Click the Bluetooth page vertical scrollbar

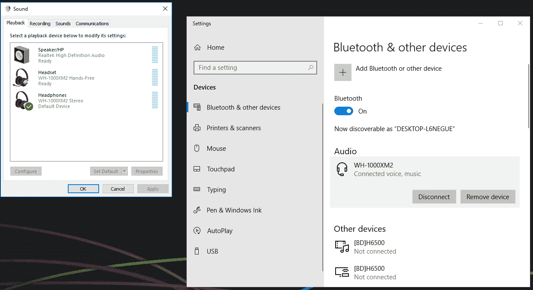(529, 96)
